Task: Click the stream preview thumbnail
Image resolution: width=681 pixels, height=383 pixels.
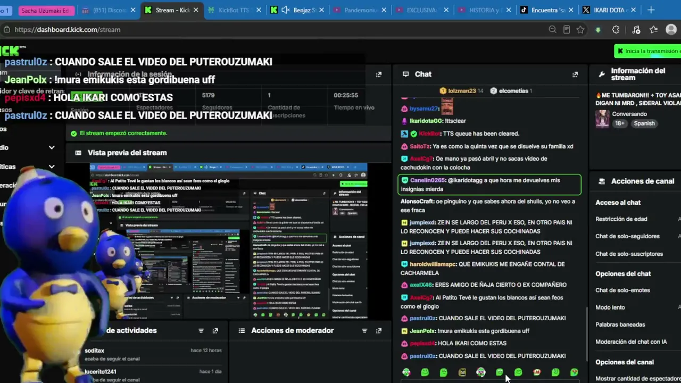Action: point(228,242)
